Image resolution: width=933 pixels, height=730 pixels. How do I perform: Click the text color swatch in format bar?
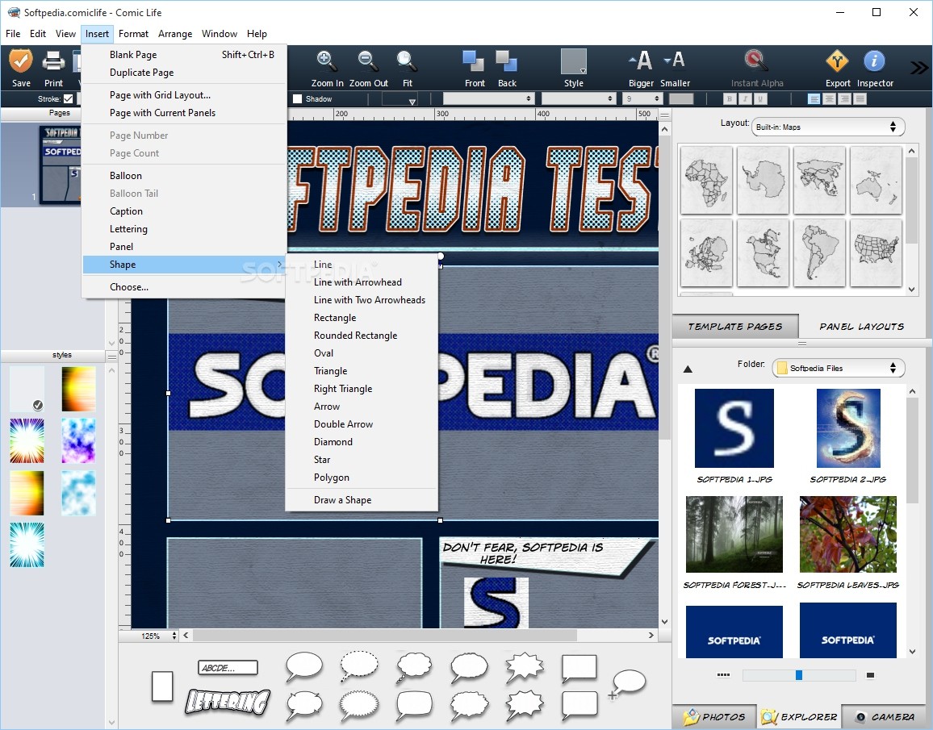(681, 98)
